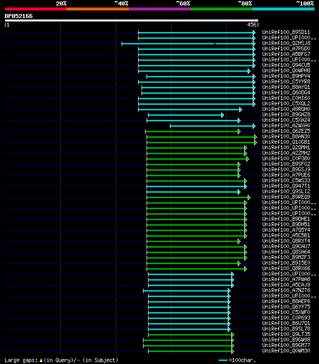Screen dimensions: 319x364
Task: Select the UniRef100_C5YYR8 label
Action: point(286,81)
